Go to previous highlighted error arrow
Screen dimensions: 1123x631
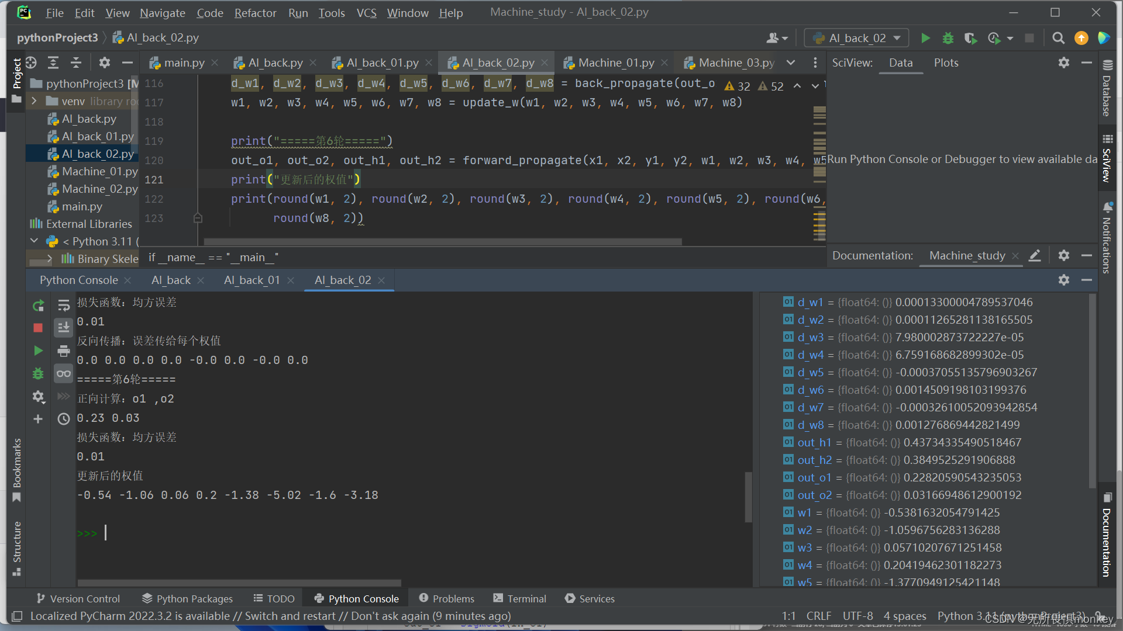pos(797,86)
